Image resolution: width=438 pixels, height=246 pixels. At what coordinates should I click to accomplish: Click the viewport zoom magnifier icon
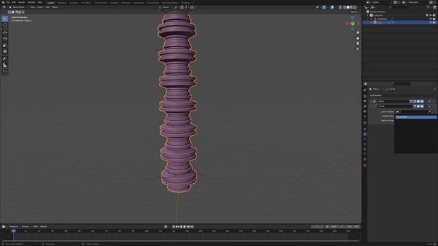click(357, 33)
